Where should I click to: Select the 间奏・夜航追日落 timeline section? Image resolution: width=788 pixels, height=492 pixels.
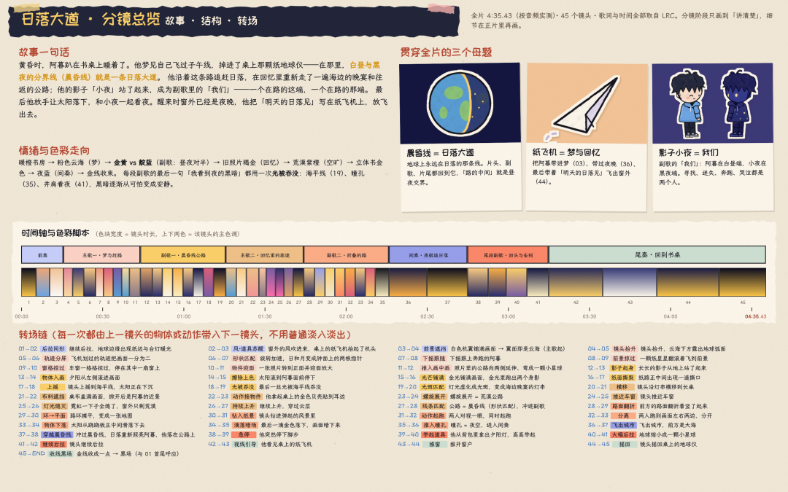428,255
